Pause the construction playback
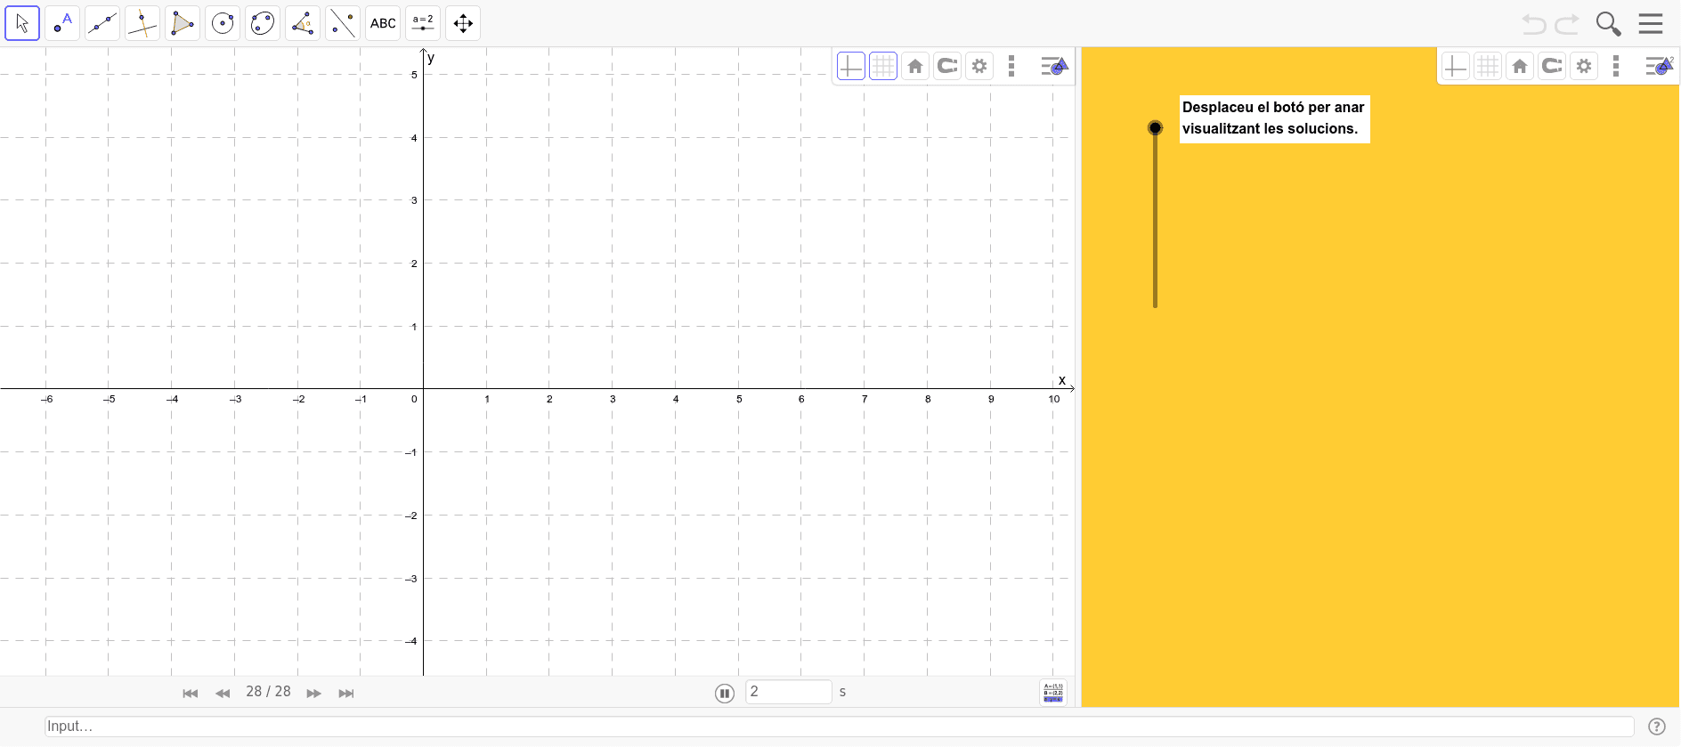This screenshot has width=1681, height=747. click(x=725, y=694)
